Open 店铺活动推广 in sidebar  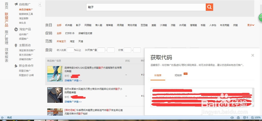(x=26, y=59)
